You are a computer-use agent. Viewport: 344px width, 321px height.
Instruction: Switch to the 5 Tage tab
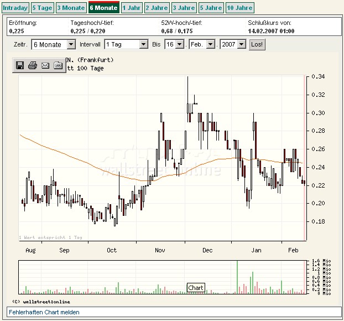tap(43, 8)
